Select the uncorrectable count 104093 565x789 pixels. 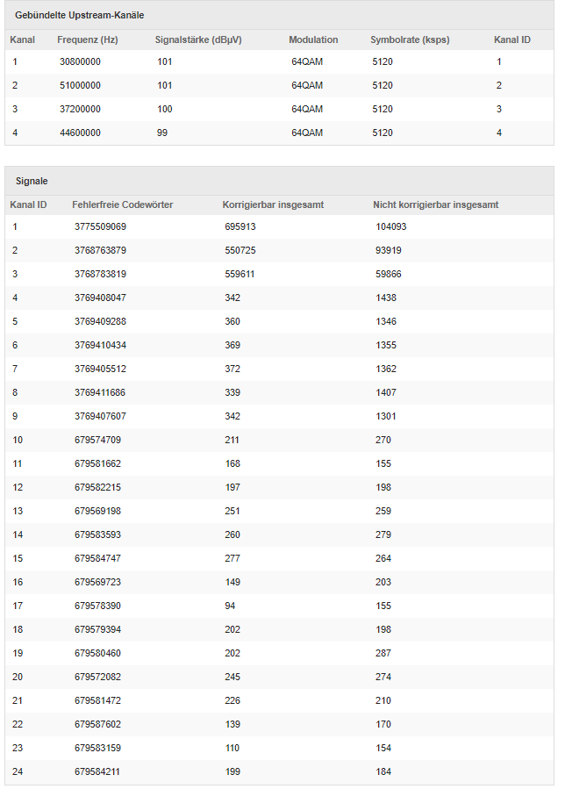(x=390, y=227)
